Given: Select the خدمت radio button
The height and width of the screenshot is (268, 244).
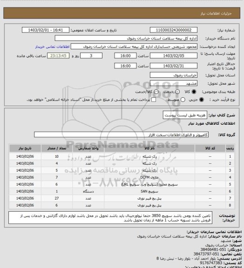Looking at the screenshot, I should point(177,92).
